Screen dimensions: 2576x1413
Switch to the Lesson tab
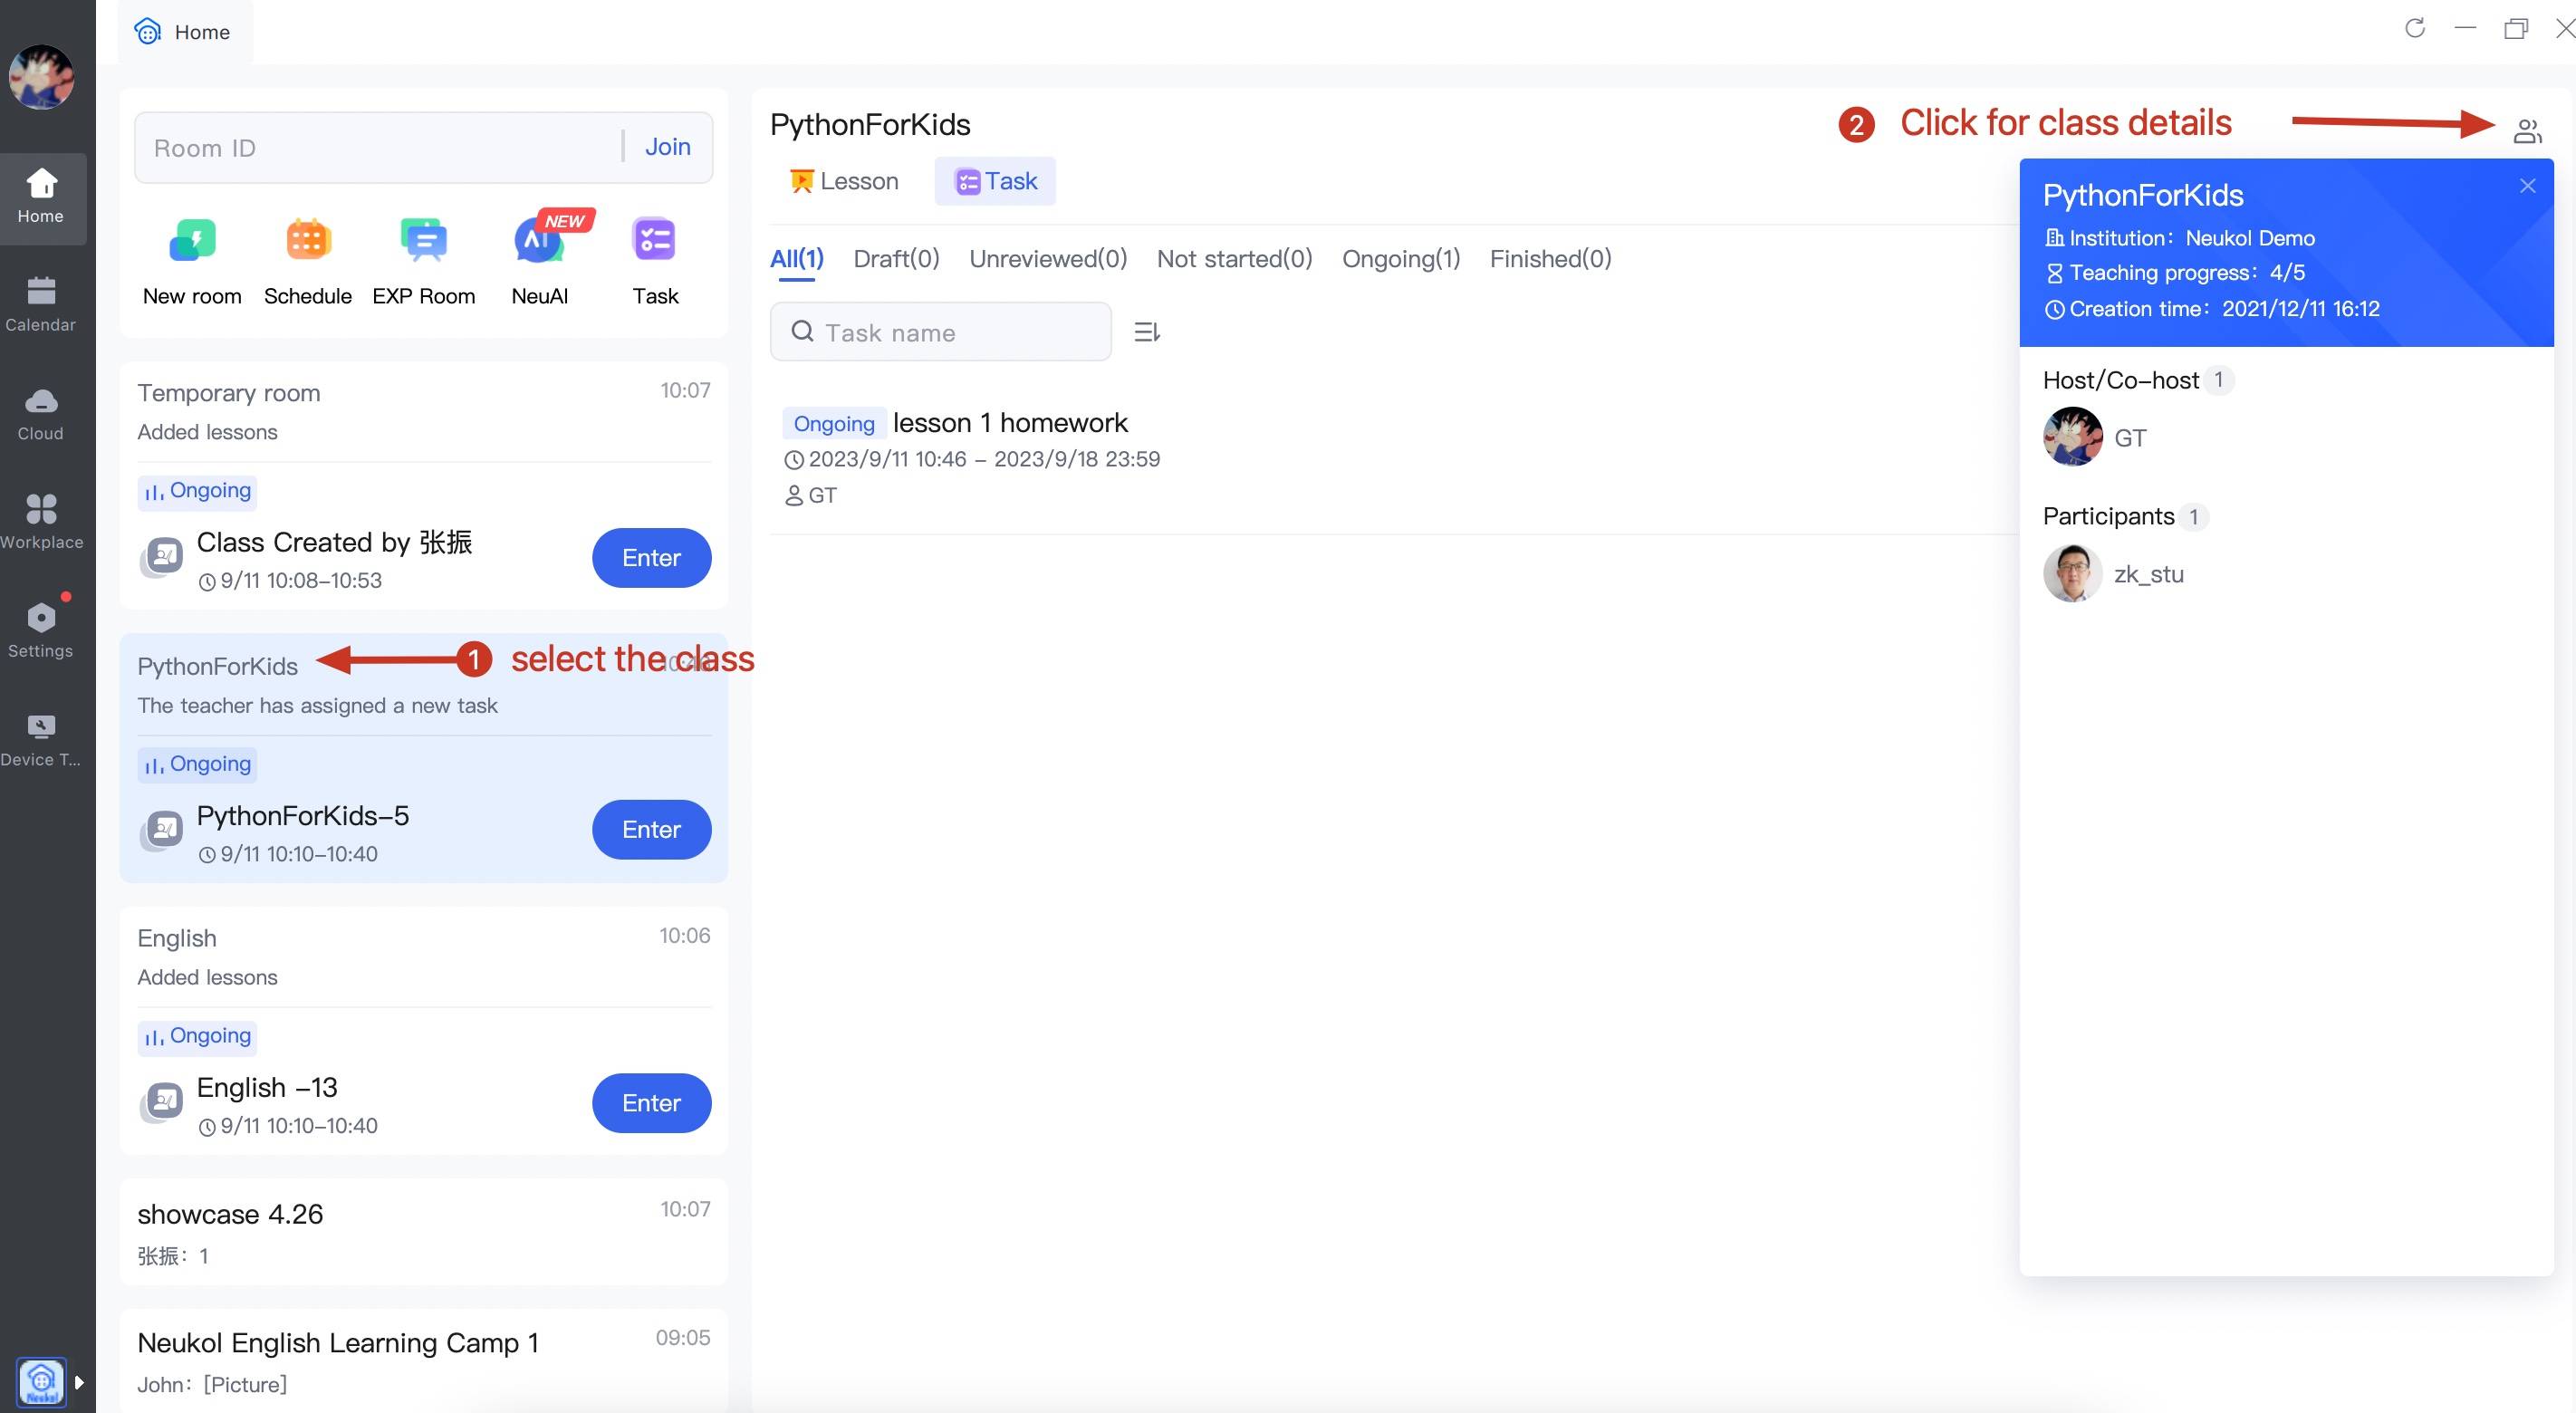[x=844, y=181]
